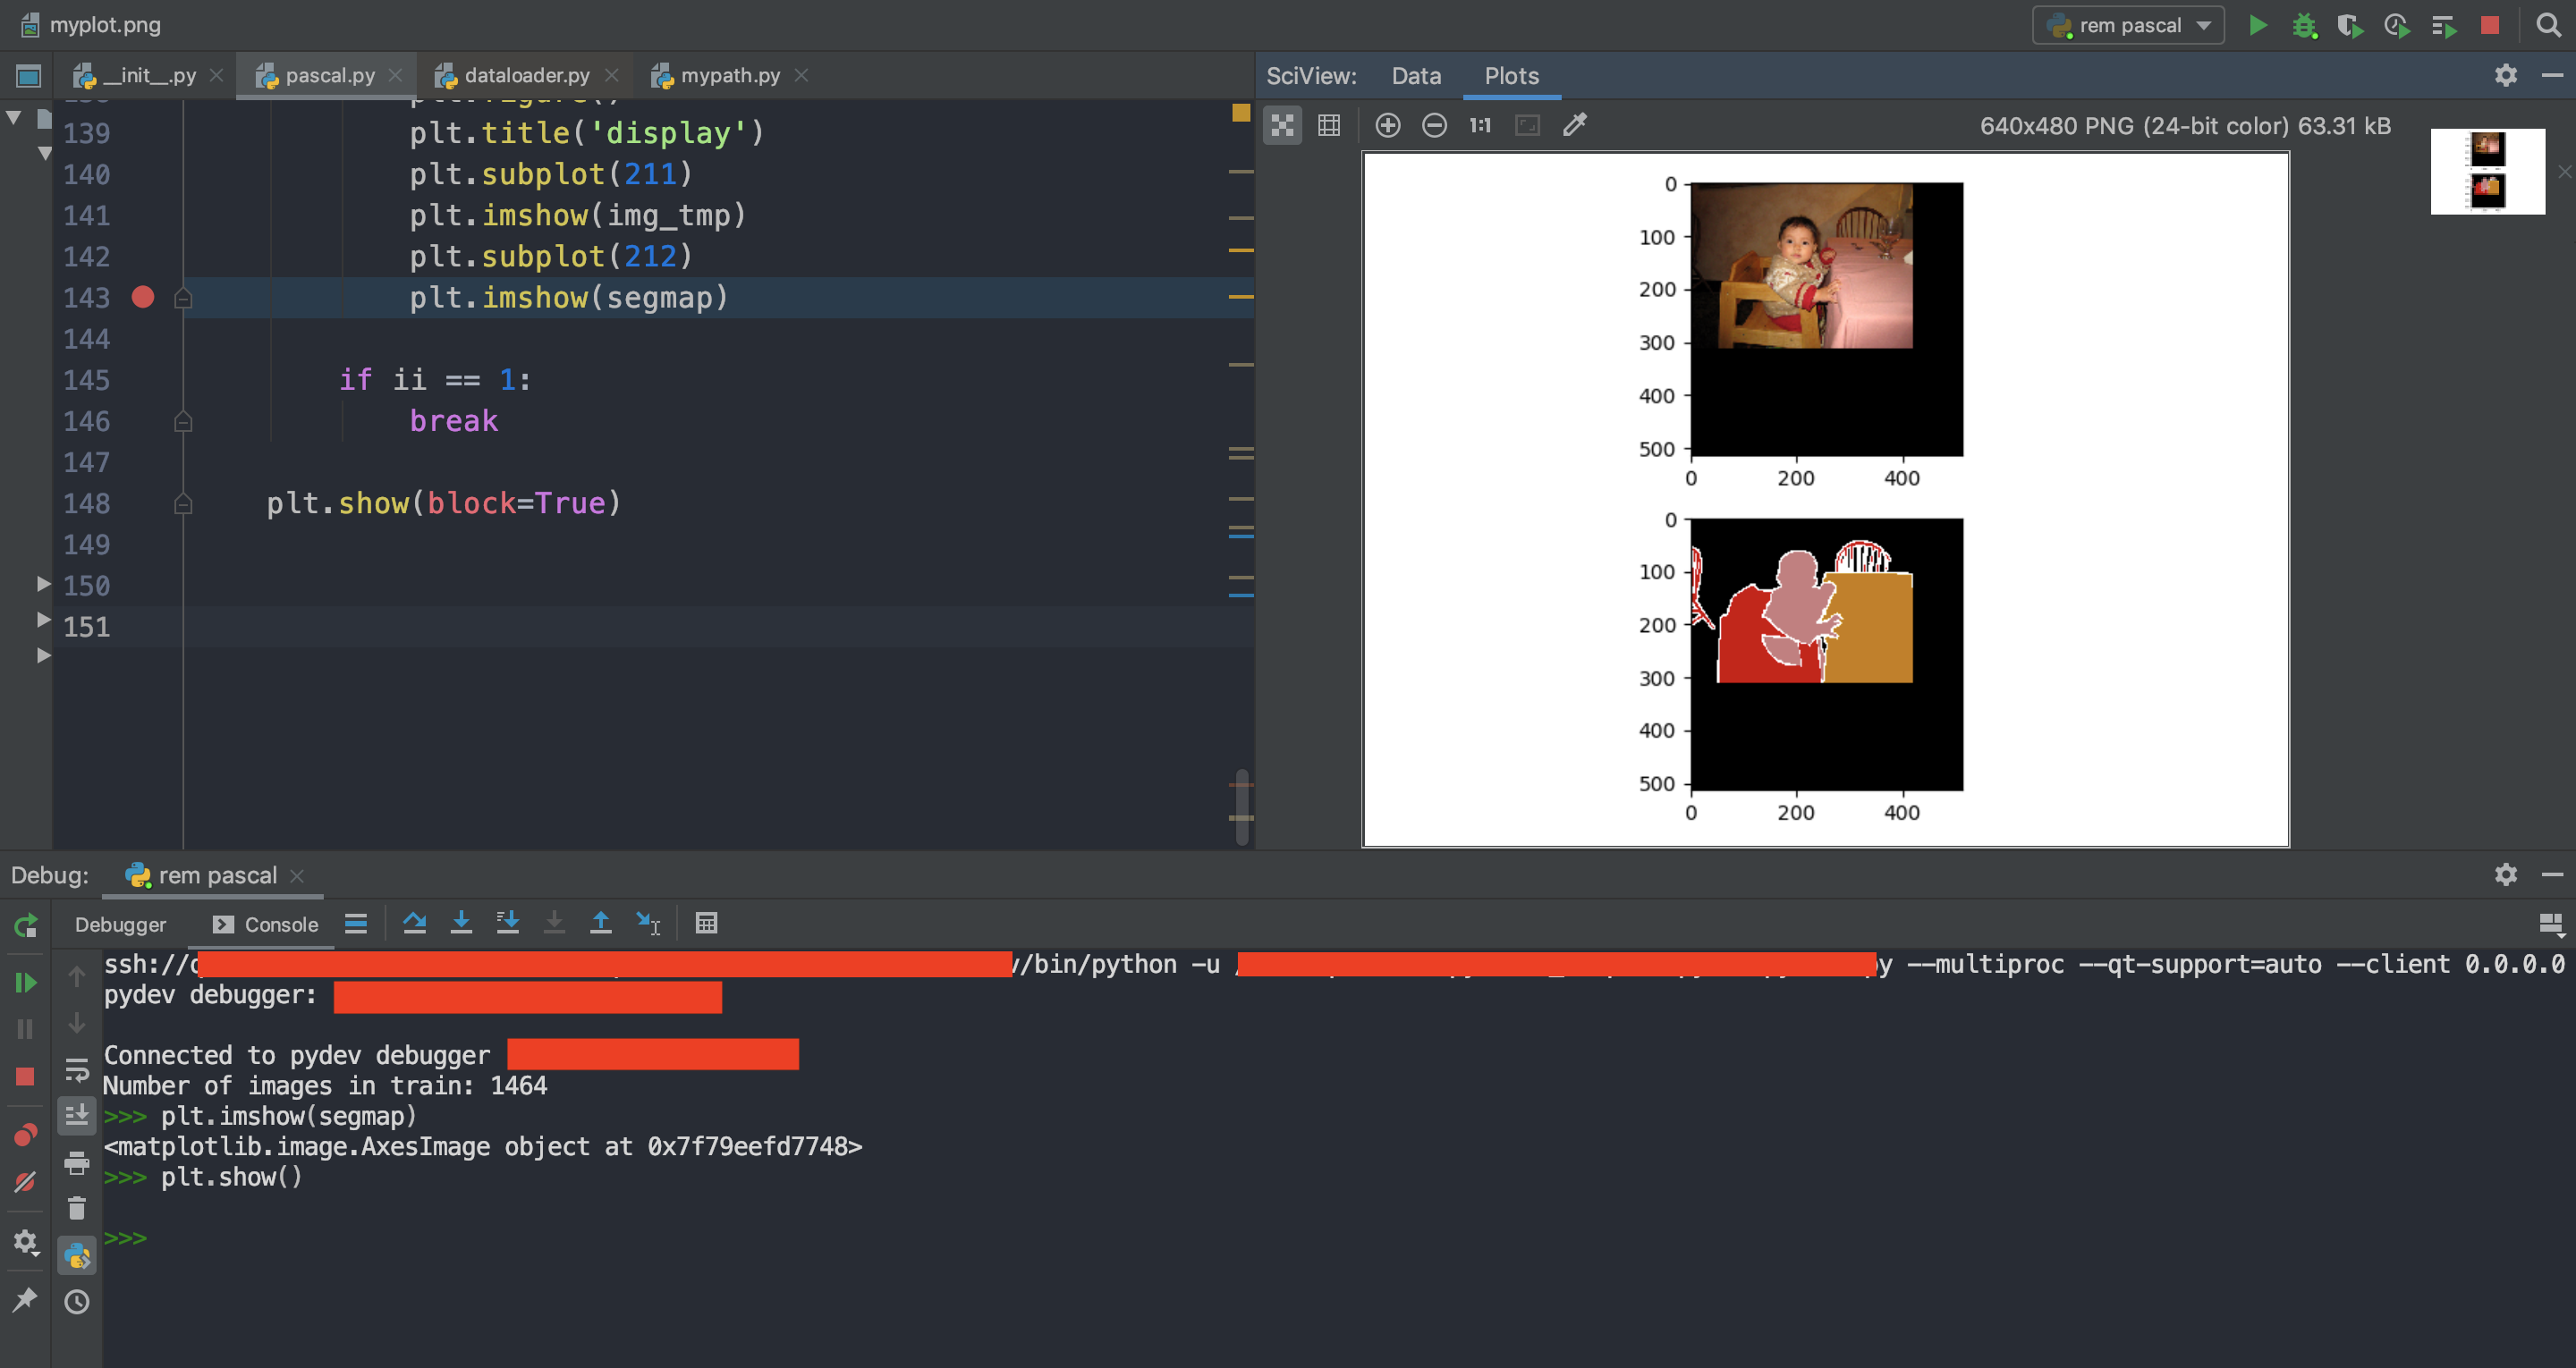Toggle breakpoint on line 143
Viewport: 2576px width, 1368px height.
pos(143,297)
